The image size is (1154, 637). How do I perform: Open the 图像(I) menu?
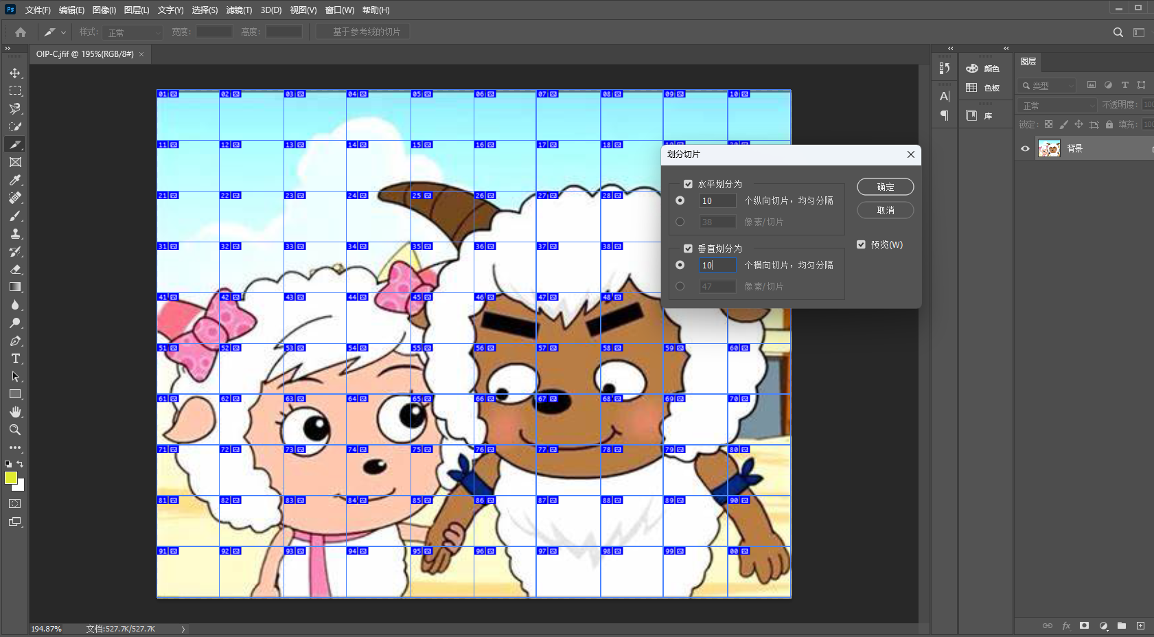click(104, 10)
